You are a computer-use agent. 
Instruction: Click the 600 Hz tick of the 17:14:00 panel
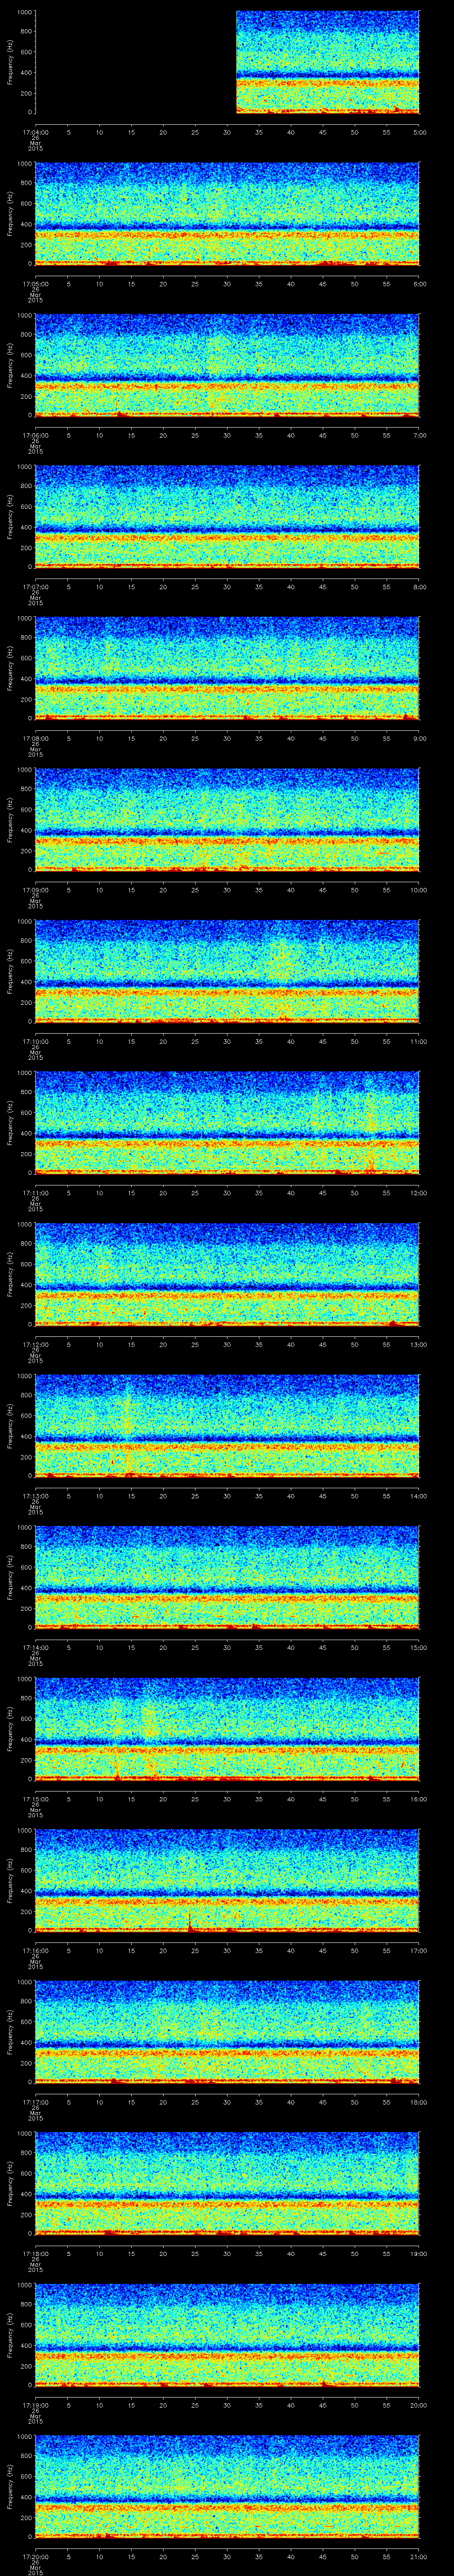point(25,1568)
